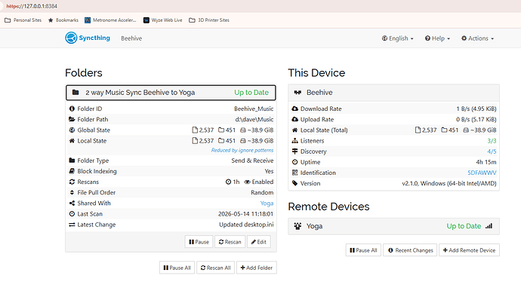Click the Rescans refresh icon
This screenshot has height=294, width=521.
tap(72, 182)
